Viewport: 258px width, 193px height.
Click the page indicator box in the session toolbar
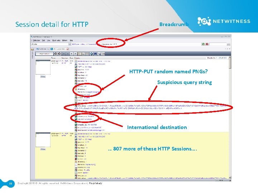click(x=44, y=54)
